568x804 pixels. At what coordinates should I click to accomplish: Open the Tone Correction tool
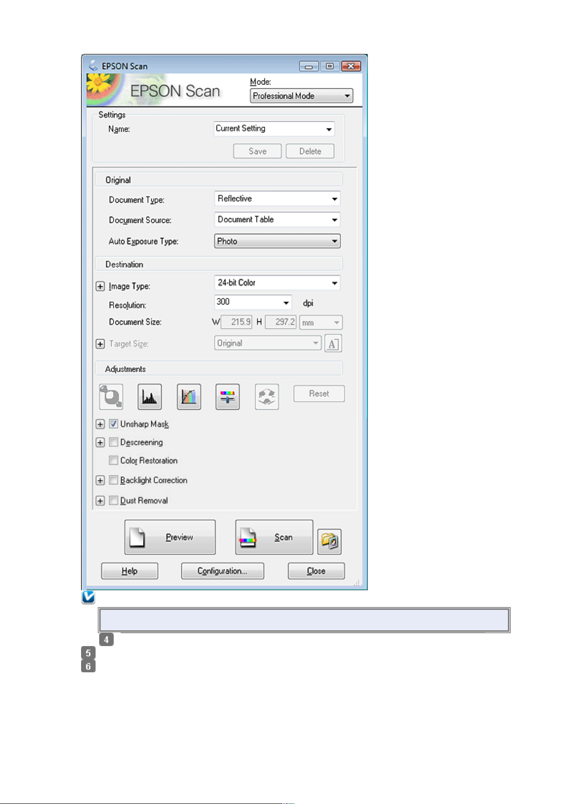tap(189, 397)
